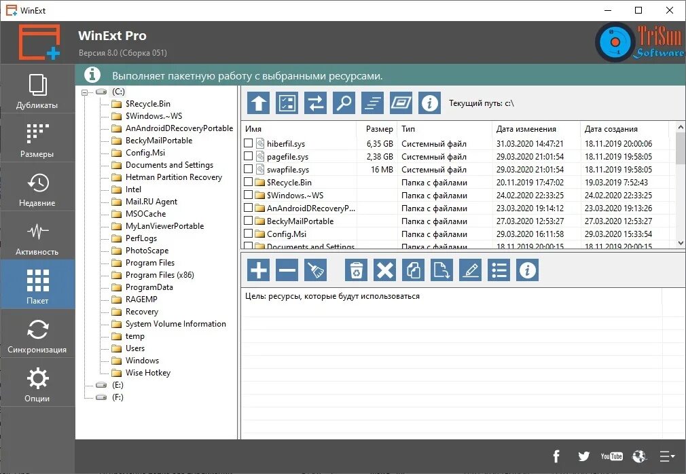
Task: Select the (E:) drive in tree
Action: [118, 385]
